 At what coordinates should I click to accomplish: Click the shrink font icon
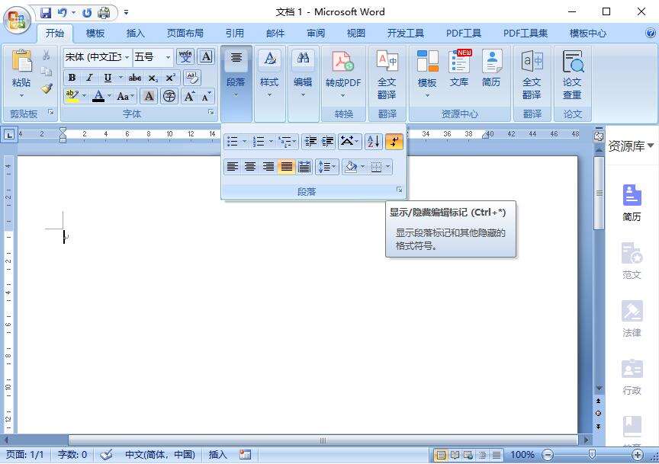(x=206, y=96)
